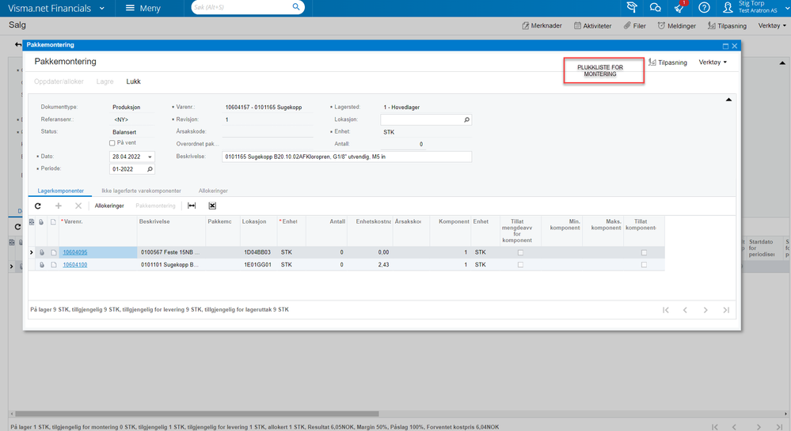Toggle Tillat mengdeavvik checkbox for 10604095 row
The height and width of the screenshot is (431, 791).
tap(521, 252)
